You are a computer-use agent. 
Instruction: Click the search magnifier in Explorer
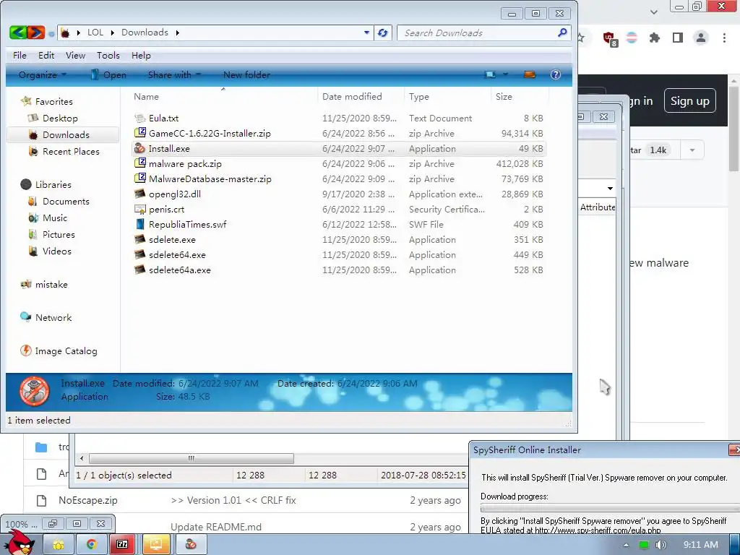click(562, 33)
